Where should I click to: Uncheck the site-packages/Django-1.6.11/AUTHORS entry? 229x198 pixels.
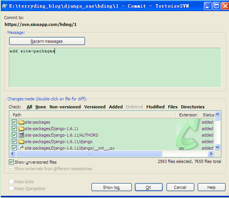point(14,135)
